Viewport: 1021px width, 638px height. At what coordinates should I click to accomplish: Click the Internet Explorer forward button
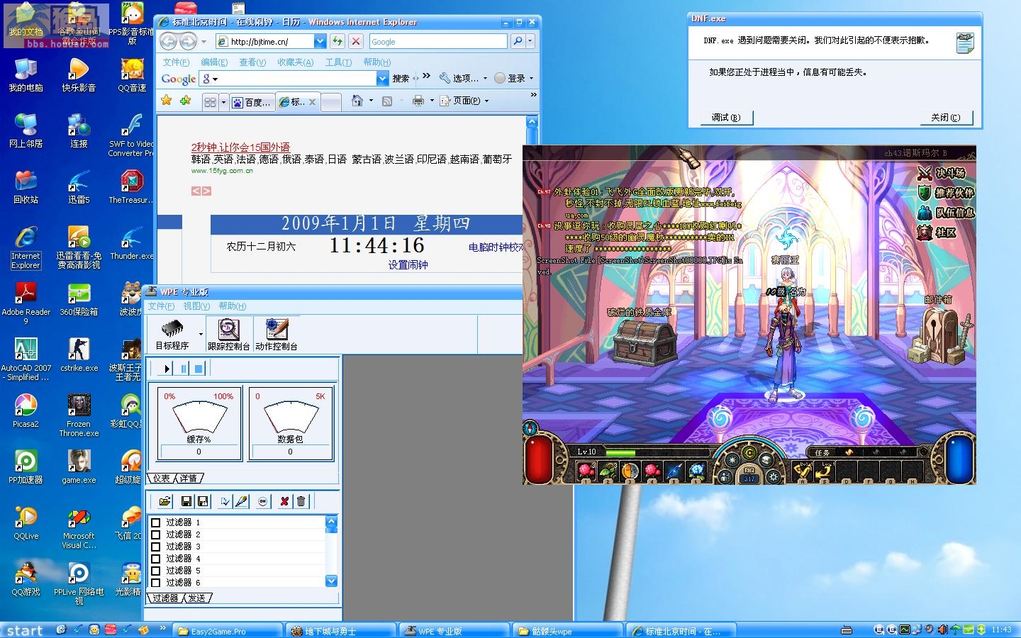pos(188,42)
